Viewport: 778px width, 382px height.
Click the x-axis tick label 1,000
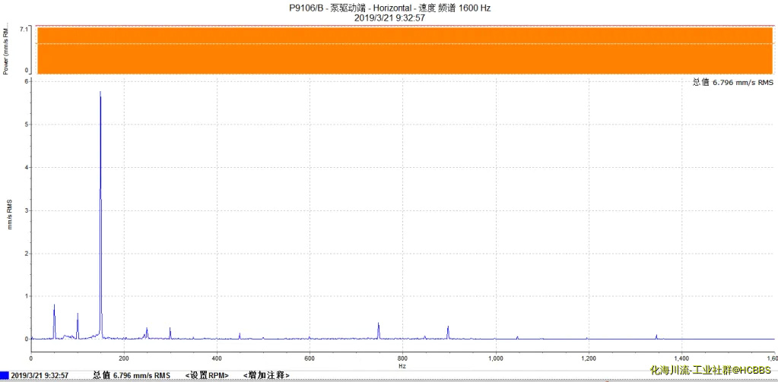click(496, 358)
